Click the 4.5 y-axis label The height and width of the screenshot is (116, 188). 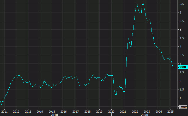pos(181,38)
